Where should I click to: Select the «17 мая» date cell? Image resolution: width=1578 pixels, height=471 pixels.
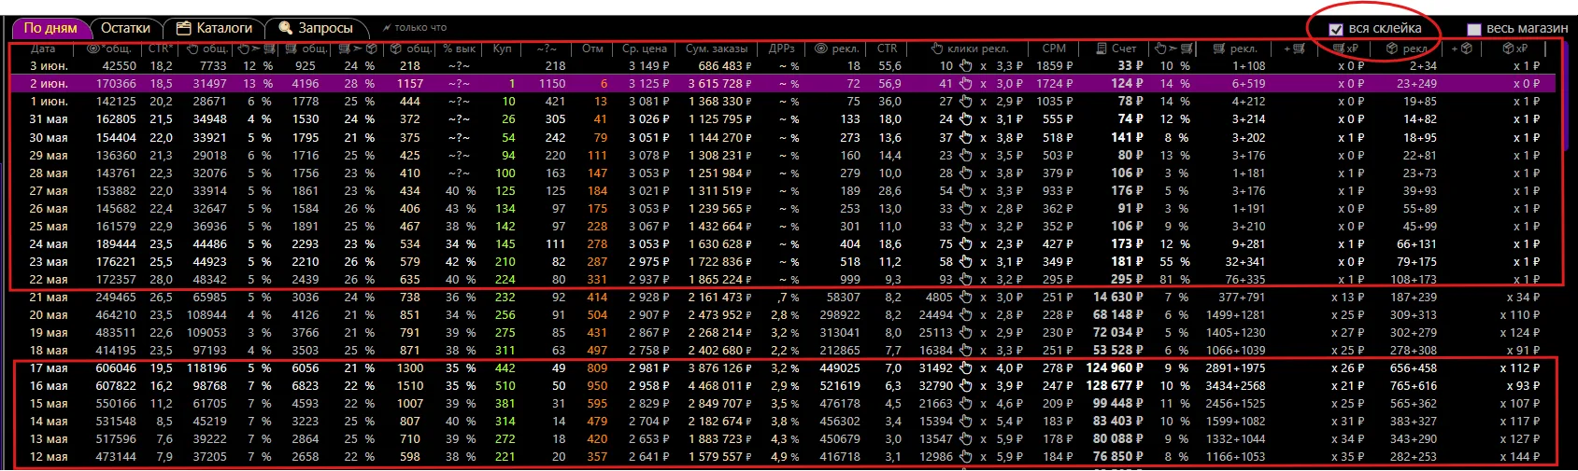coord(48,368)
